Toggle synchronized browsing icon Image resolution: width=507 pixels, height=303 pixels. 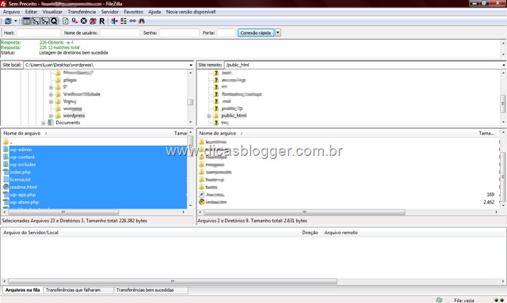(132, 21)
